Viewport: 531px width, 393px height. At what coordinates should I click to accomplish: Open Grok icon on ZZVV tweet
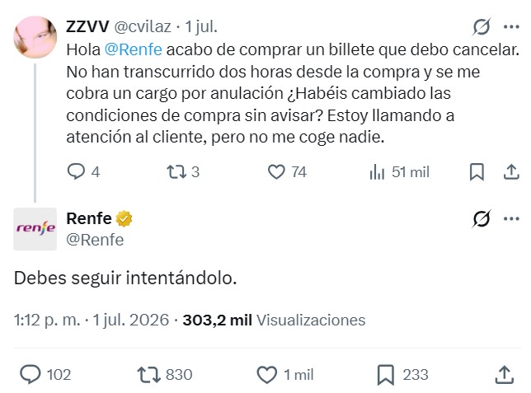pos(482,26)
